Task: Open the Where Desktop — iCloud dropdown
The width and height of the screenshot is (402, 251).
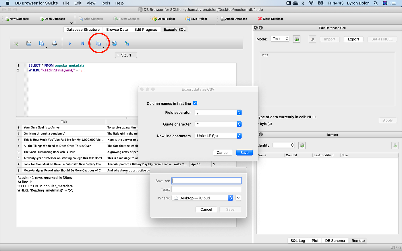Action: pos(202,198)
